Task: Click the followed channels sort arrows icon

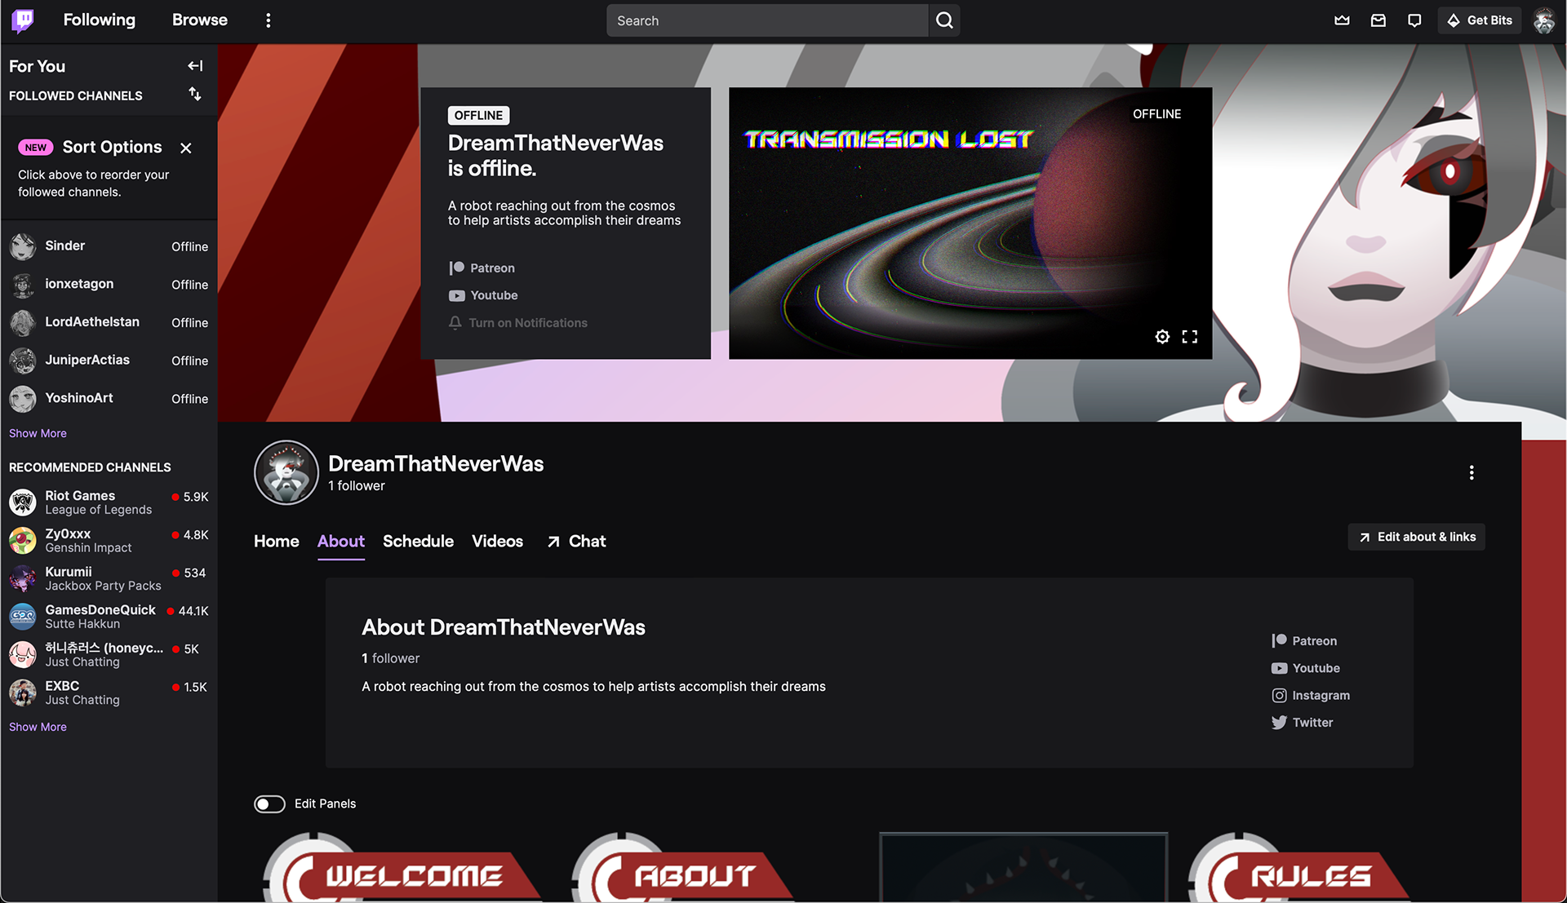Action: [195, 95]
